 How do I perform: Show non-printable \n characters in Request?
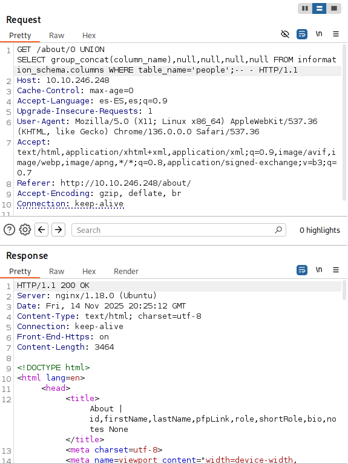pyautogui.click(x=319, y=34)
